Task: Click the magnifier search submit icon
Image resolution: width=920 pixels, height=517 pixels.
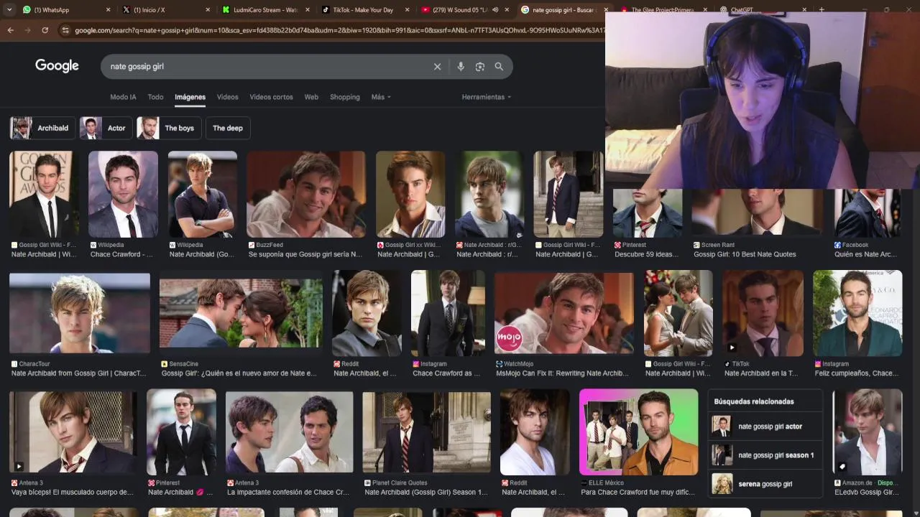Action: 499,66
